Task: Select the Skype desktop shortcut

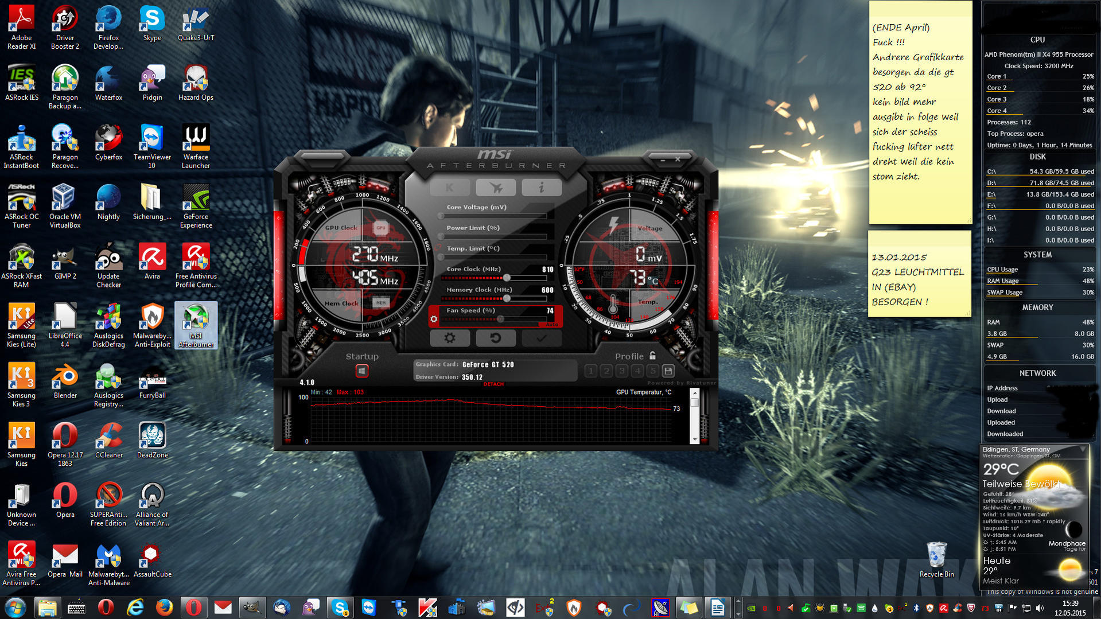Action: [x=152, y=23]
